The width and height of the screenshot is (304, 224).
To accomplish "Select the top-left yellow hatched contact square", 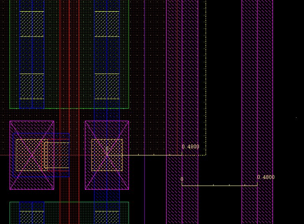I will [31, 24].
